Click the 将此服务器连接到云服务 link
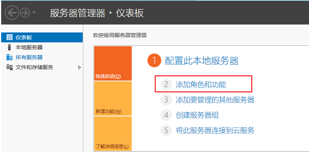This screenshot has width=309, height=152. 215,130
